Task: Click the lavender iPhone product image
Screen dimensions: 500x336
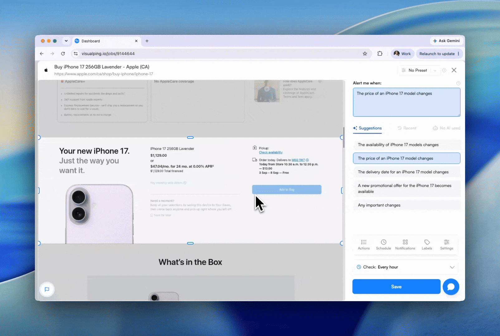Action: [99, 214]
